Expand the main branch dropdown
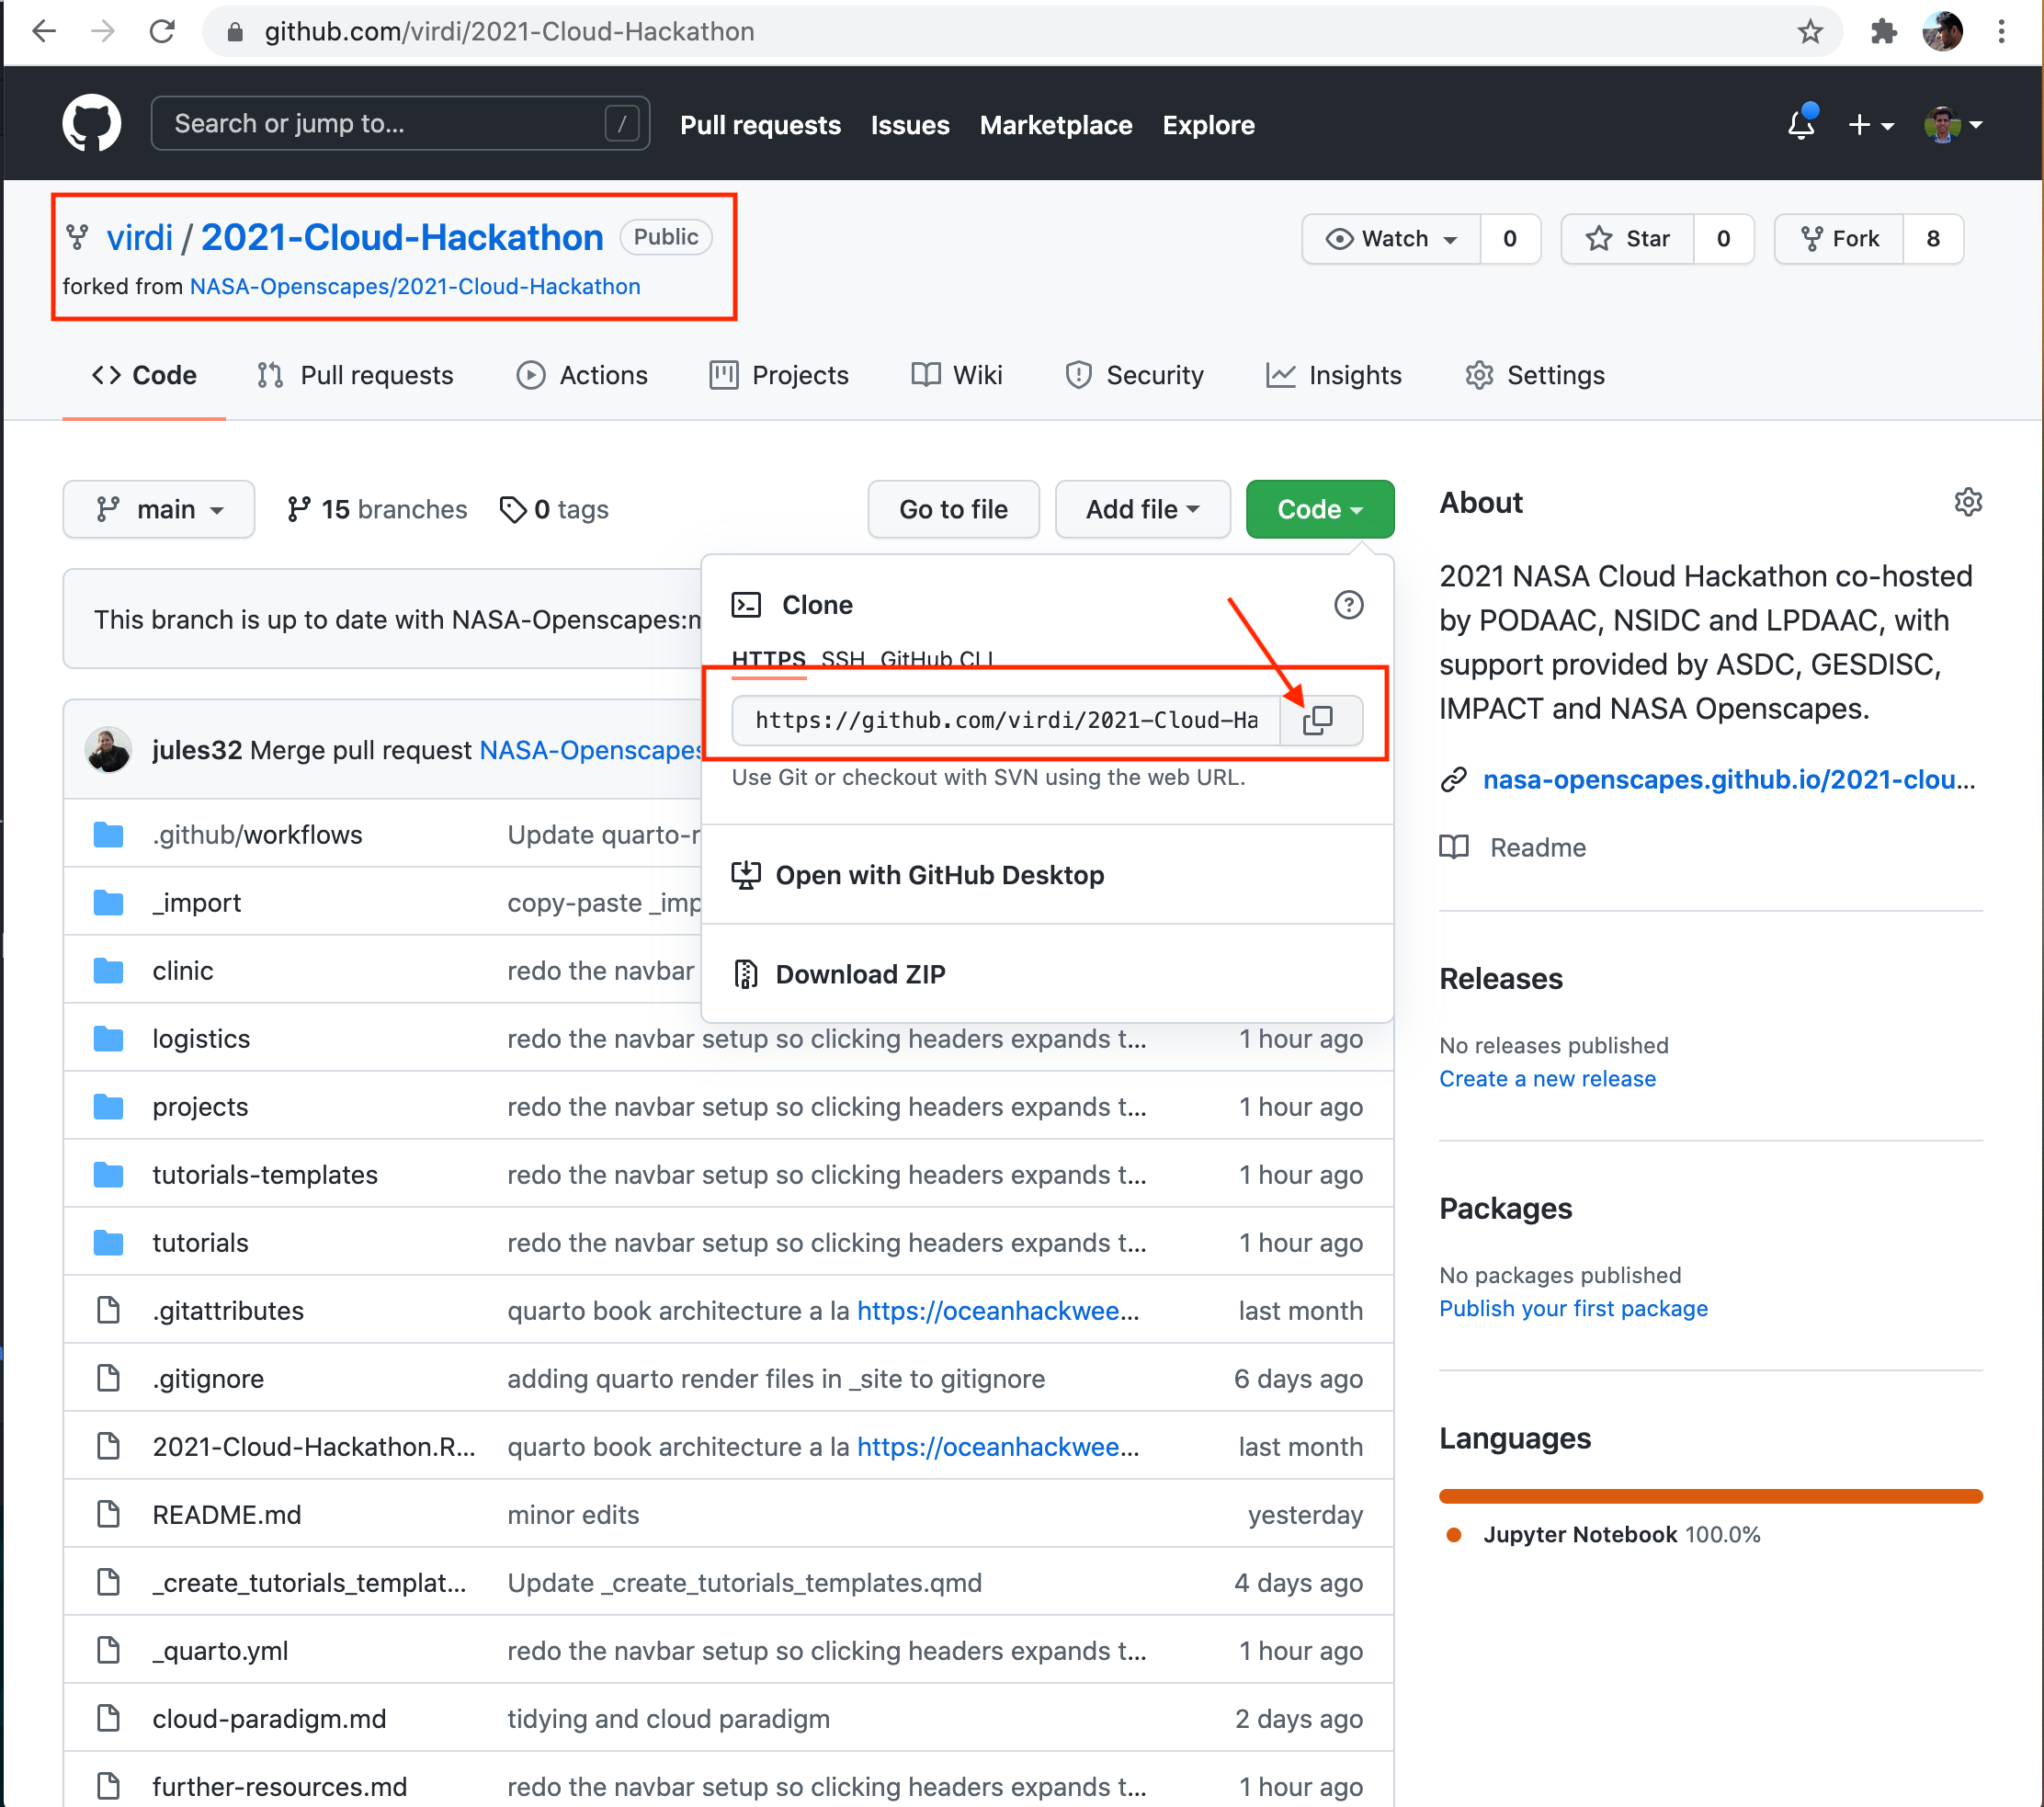2044x1807 pixels. (159, 509)
